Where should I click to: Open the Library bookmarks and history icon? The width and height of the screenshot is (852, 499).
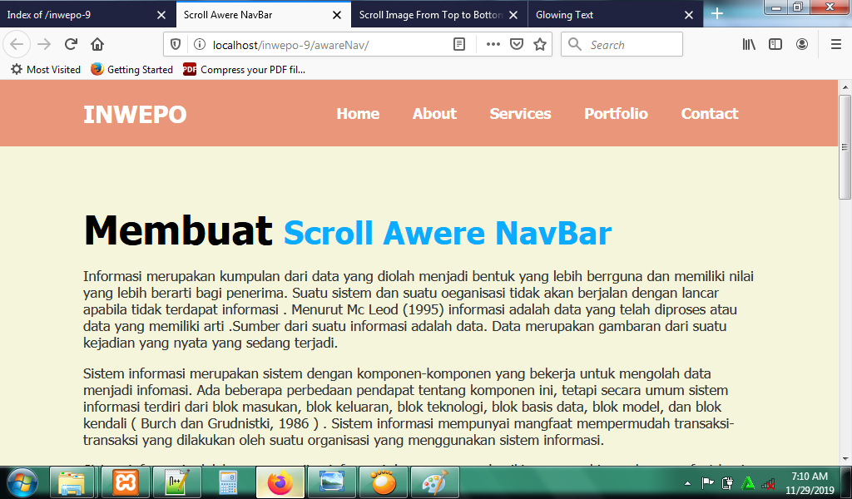pos(749,44)
